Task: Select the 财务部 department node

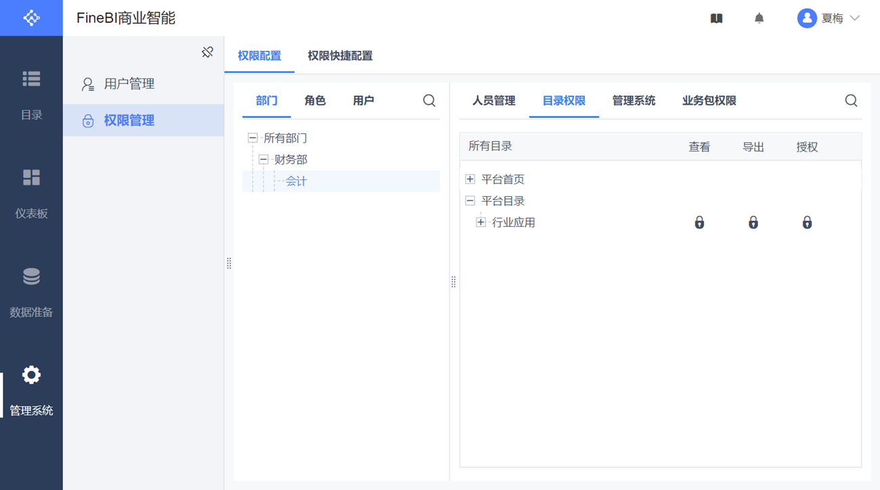Action: point(291,160)
